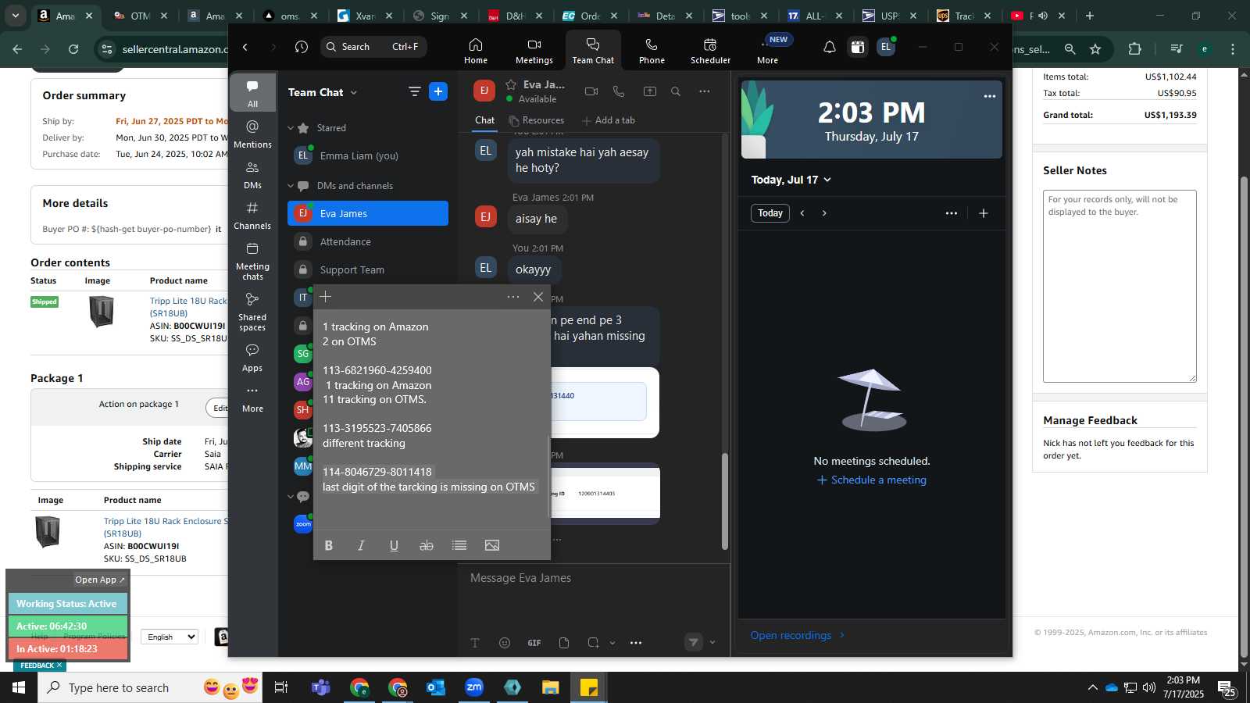Open English language dropdown on Amazon page
Screen dimensions: 1250x703
click(170, 637)
